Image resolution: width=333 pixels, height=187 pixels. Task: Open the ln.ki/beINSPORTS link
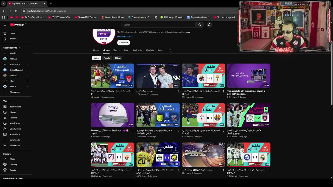point(125,37)
